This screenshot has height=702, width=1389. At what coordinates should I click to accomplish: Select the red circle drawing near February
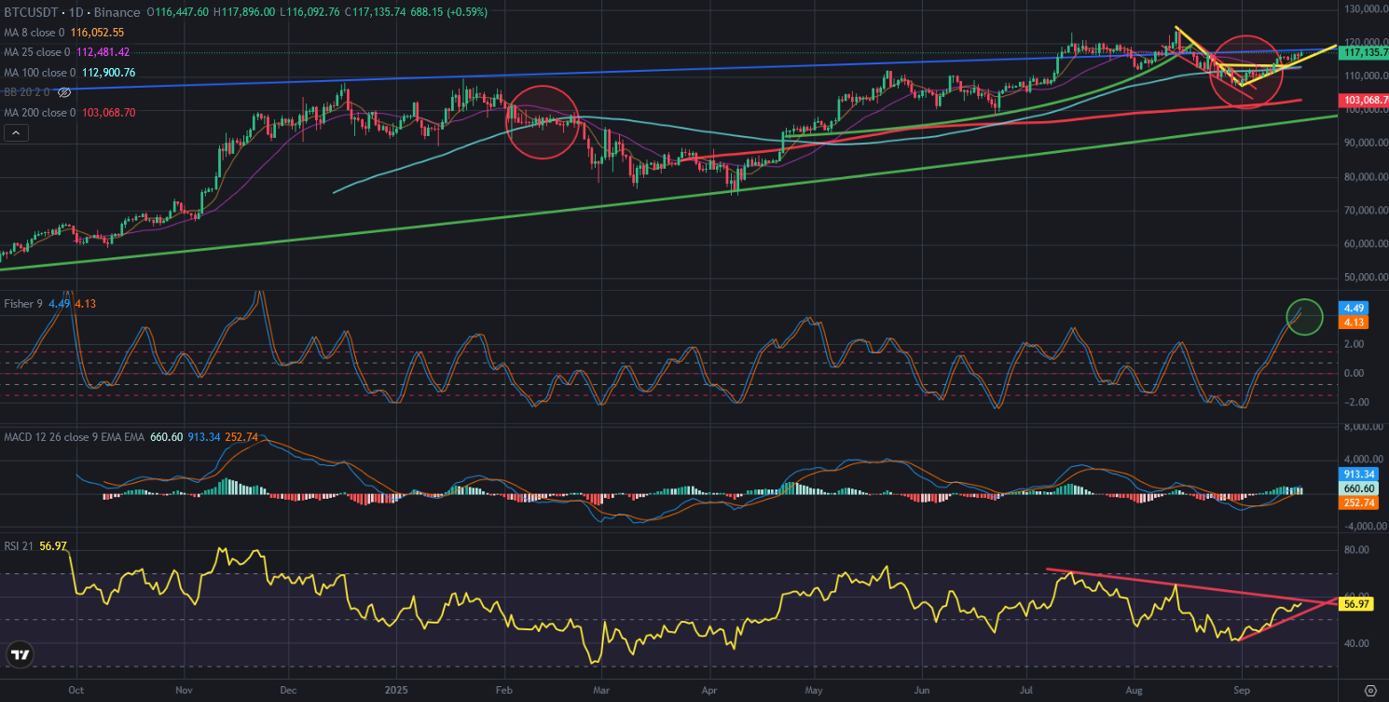point(543,121)
